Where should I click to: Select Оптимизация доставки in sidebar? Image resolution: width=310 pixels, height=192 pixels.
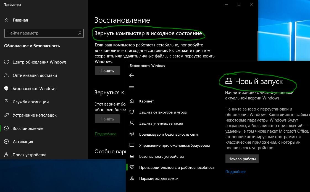[x=36, y=75]
